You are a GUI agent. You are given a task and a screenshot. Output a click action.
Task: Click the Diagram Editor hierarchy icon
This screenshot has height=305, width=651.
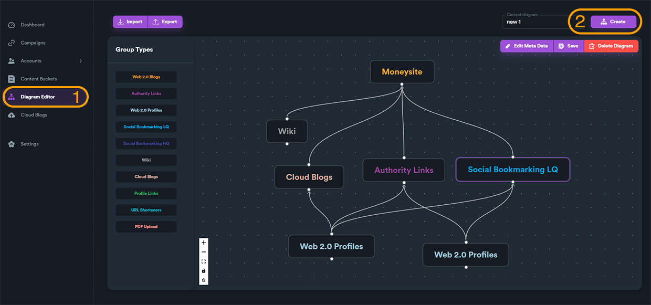12,97
